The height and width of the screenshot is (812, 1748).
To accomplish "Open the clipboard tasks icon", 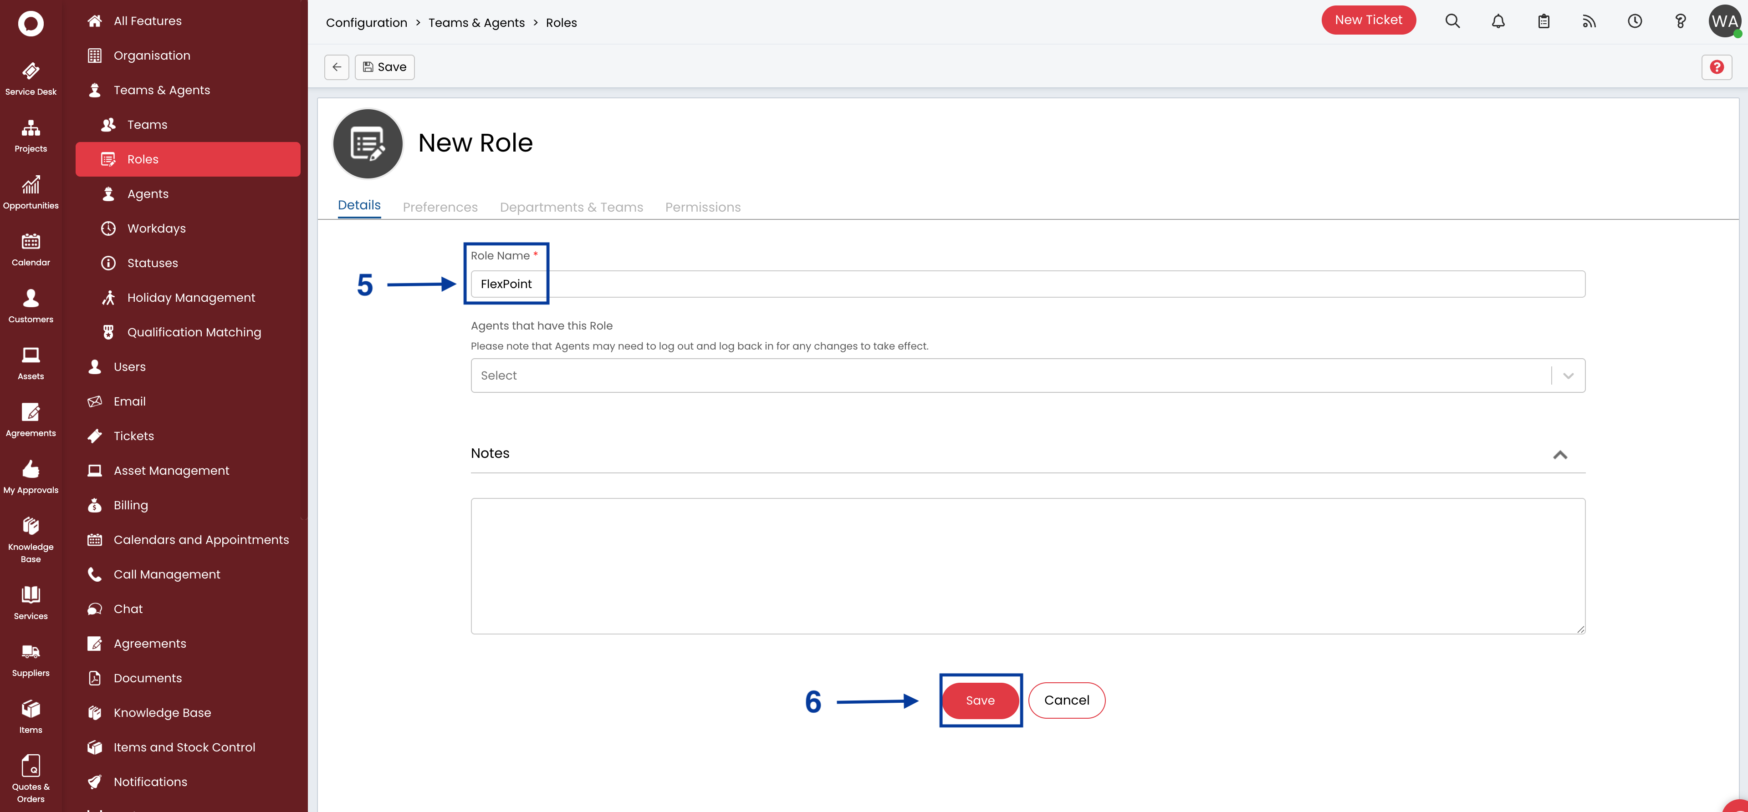I will 1543,21.
